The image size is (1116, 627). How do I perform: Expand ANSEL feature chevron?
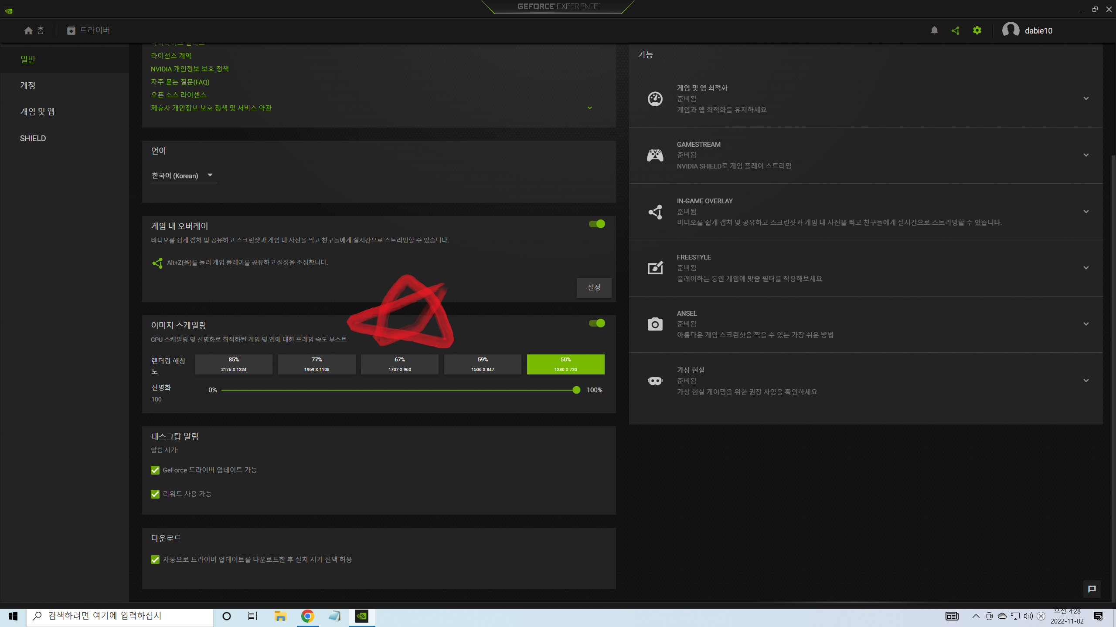point(1086,324)
